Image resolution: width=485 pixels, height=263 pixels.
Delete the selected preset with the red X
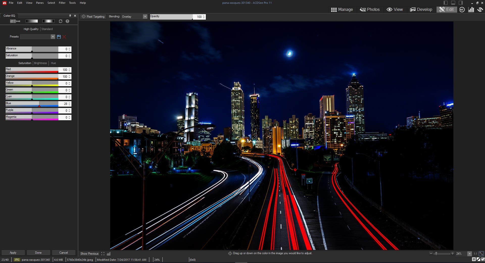[64, 37]
